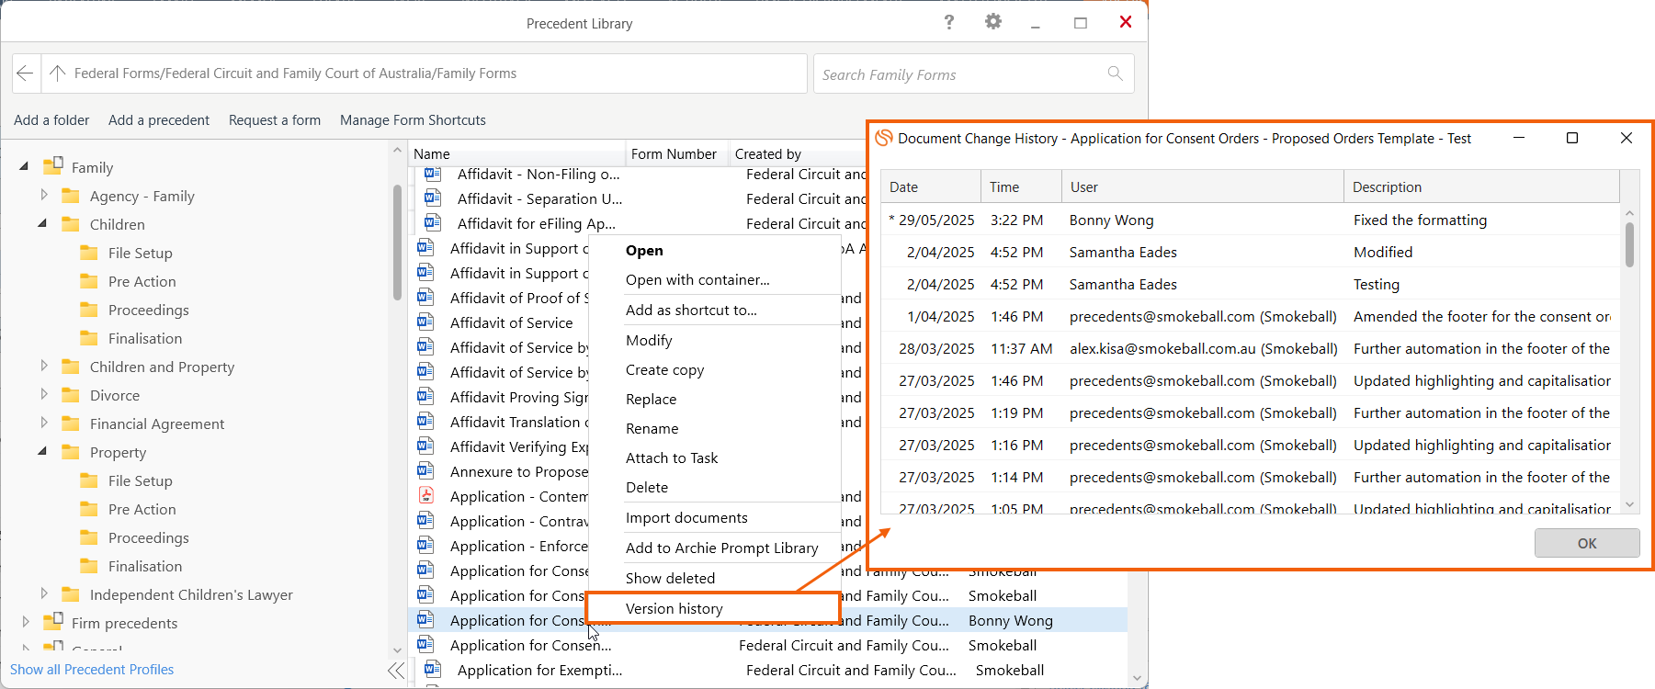Click the Firm precedents folder icon

click(x=53, y=622)
